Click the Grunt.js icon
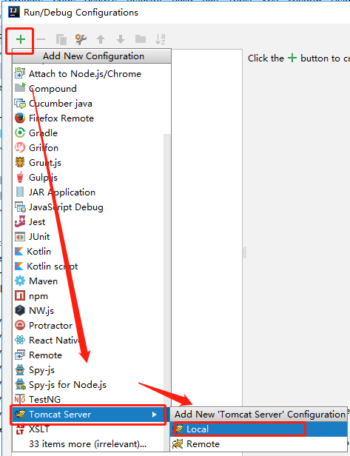The image size is (350, 456). click(20, 162)
